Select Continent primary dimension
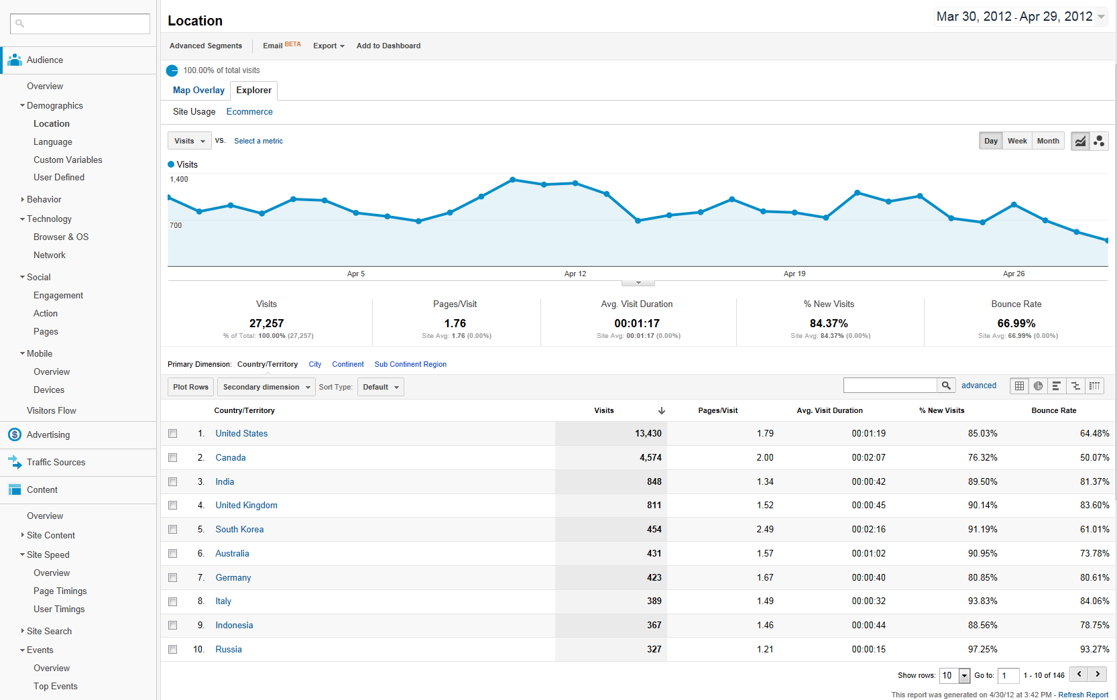 [348, 365]
